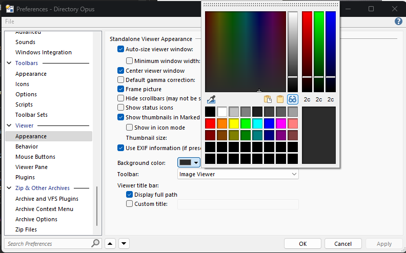Image resolution: width=406 pixels, height=253 pixels.
Task: Select the eyedropper color picker tool
Action: coord(211,99)
